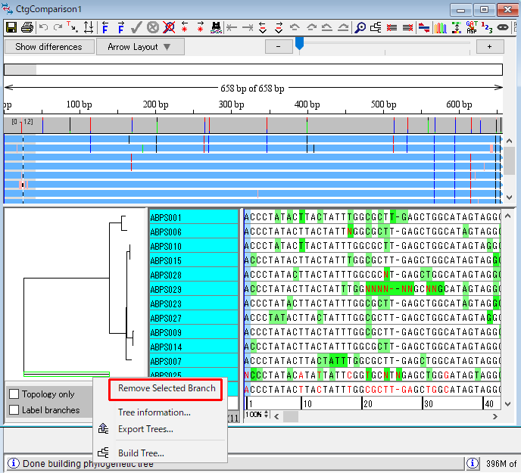
Task: Open the 100% zoom level dropdown
Action: tap(257, 415)
